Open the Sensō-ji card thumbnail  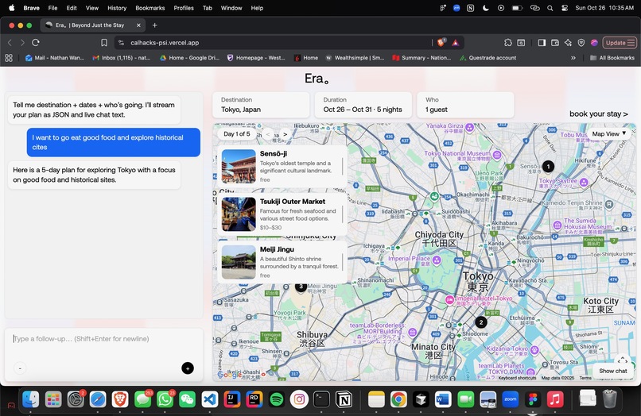[239, 166]
